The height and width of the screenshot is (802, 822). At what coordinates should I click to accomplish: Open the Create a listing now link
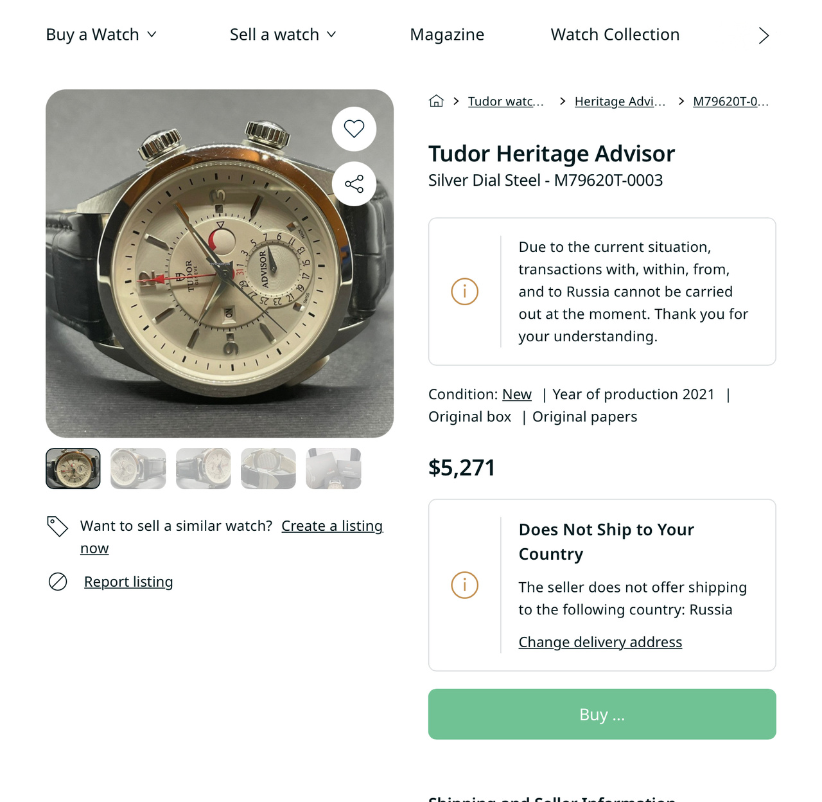point(331,526)
